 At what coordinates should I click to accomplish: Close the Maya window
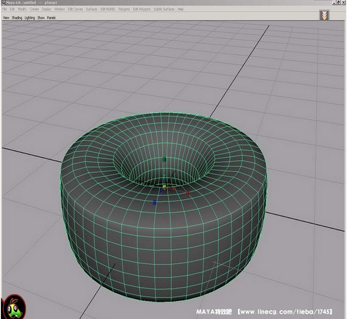[343, 3]
